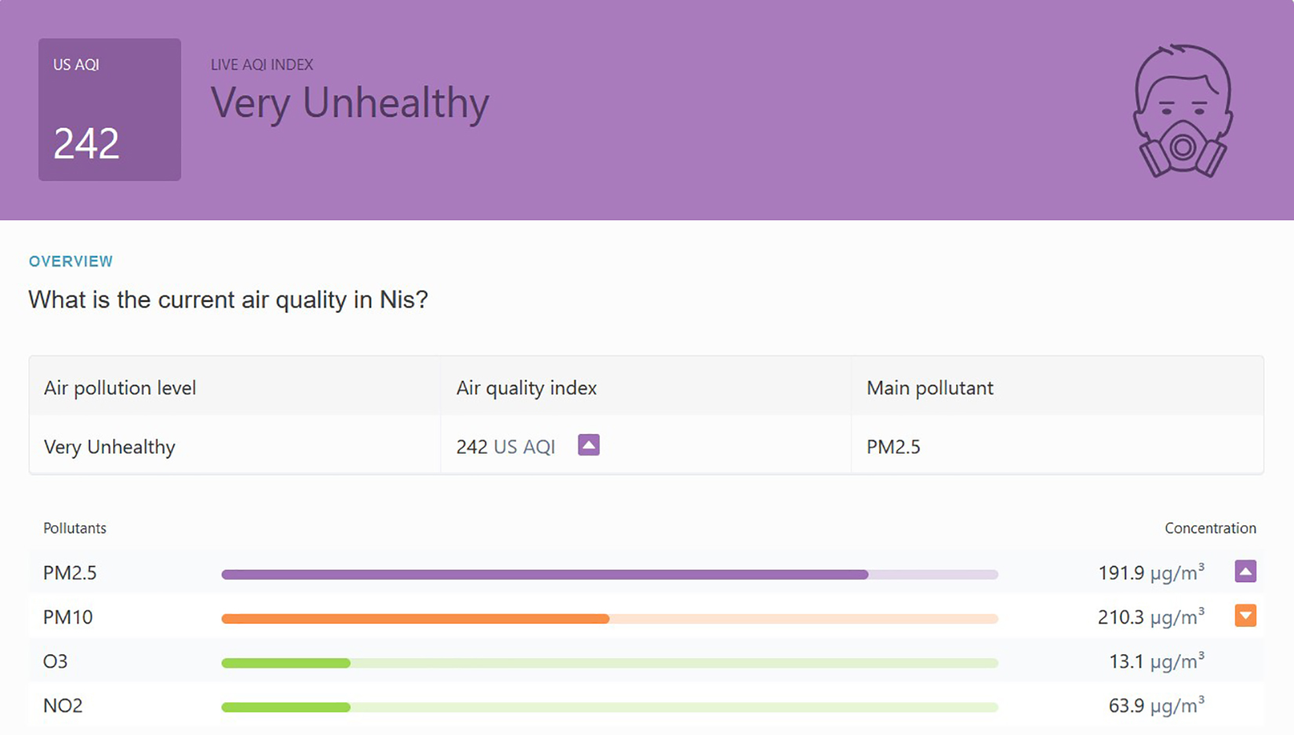Viewport: 1294px width, 735px height.
Task: Click the Air pollution level column header
Action: [x=120, y=388]
